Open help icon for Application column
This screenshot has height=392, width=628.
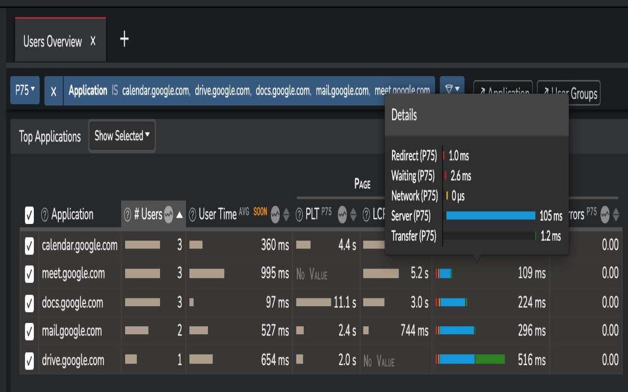(x=45, y=215)
